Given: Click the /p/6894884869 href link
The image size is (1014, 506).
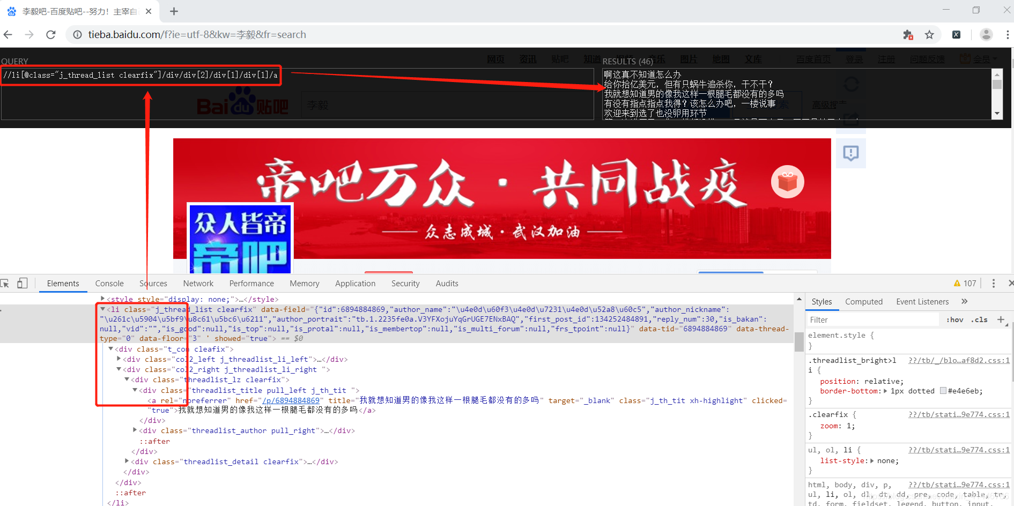Looking at the screenshot, I should click(291, 400).
